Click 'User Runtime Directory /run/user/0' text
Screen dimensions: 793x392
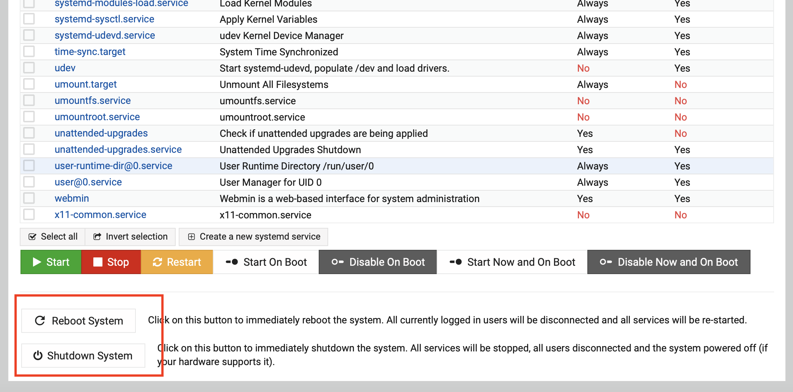click(297, 166)
